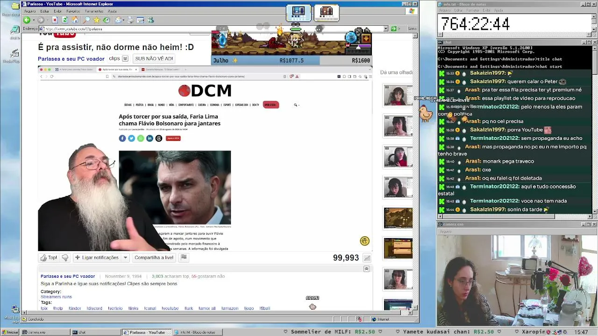Click the IE Forward arrow button
This screenshot has height=336, width=598.
click(41, 20)
